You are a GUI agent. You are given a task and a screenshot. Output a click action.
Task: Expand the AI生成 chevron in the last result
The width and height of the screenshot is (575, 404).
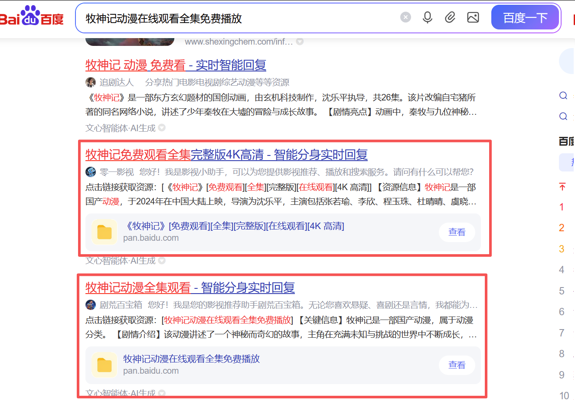(x=161, y=393)
